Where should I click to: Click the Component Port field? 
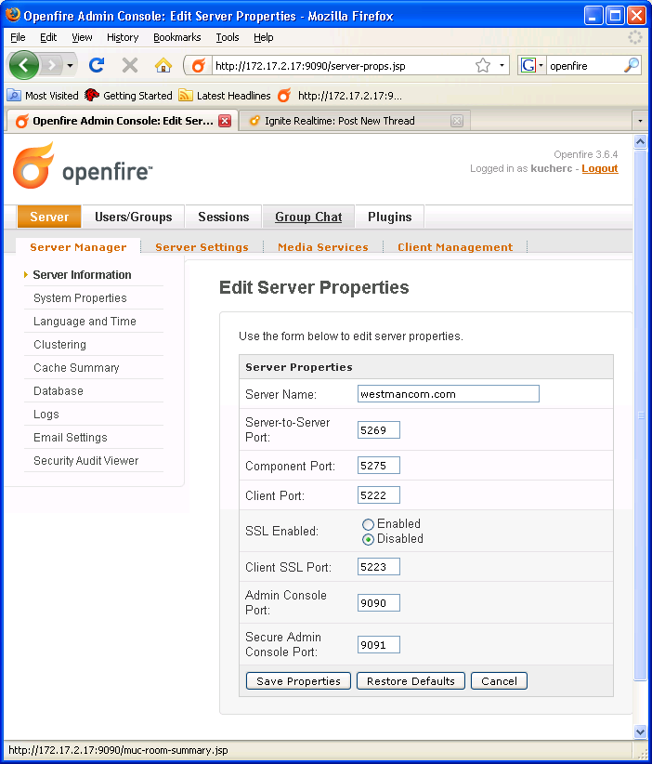(x=378, y=466)
